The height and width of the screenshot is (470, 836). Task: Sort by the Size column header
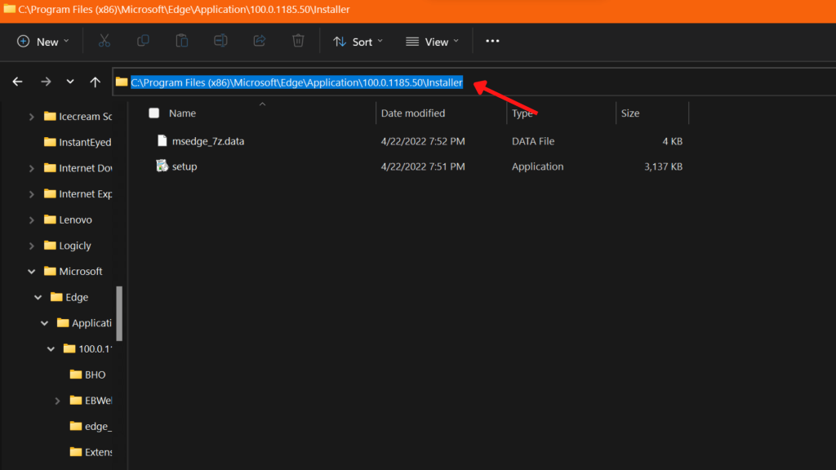pos(630,113)
